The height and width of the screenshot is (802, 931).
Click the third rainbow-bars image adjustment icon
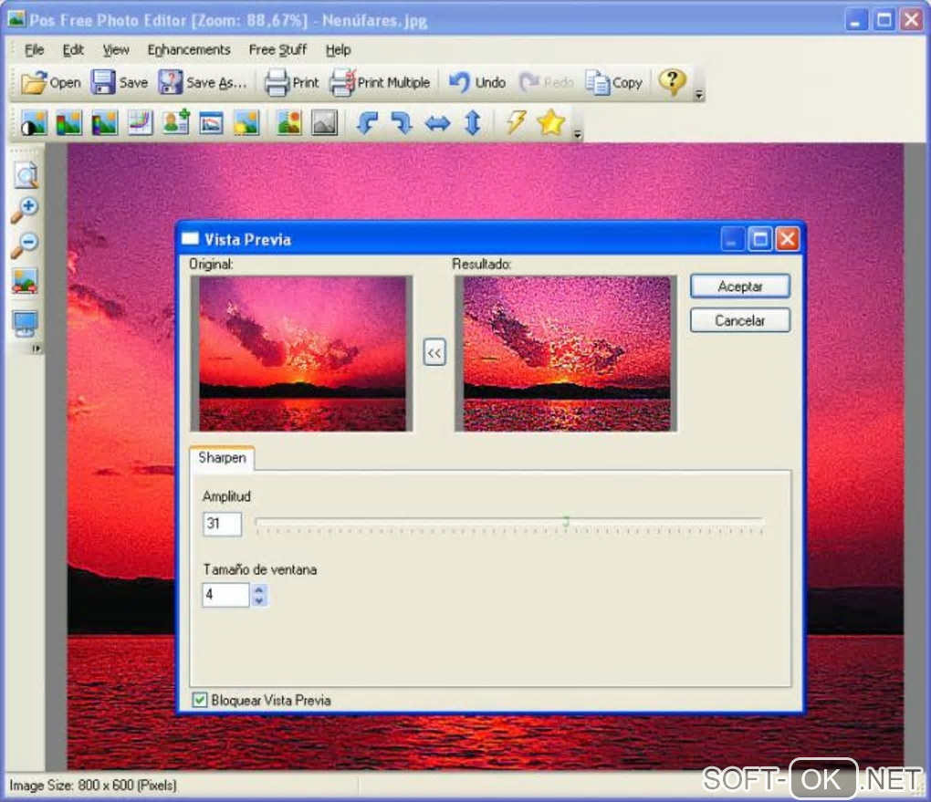(x=104, y=123)
